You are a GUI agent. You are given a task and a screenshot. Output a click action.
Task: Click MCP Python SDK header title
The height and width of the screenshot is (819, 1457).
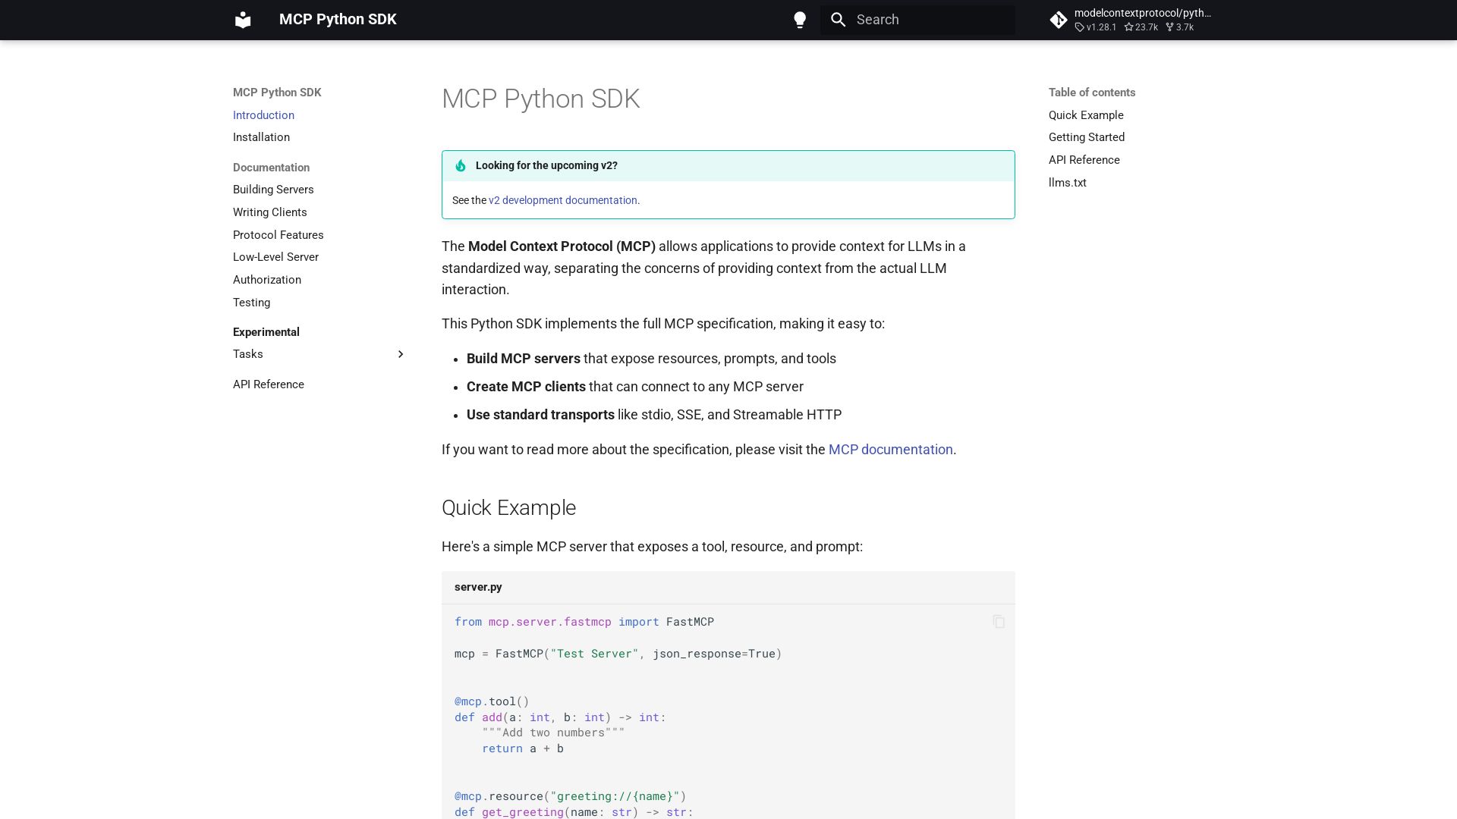coord(338,20)
